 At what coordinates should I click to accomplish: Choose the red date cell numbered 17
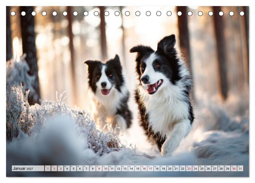click(x=150, y=168)
